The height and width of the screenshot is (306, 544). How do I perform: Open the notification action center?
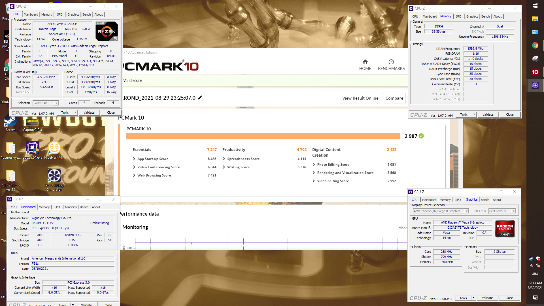535,297
